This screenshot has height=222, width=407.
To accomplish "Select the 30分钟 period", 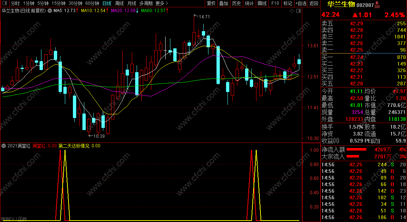I will 75,3.
